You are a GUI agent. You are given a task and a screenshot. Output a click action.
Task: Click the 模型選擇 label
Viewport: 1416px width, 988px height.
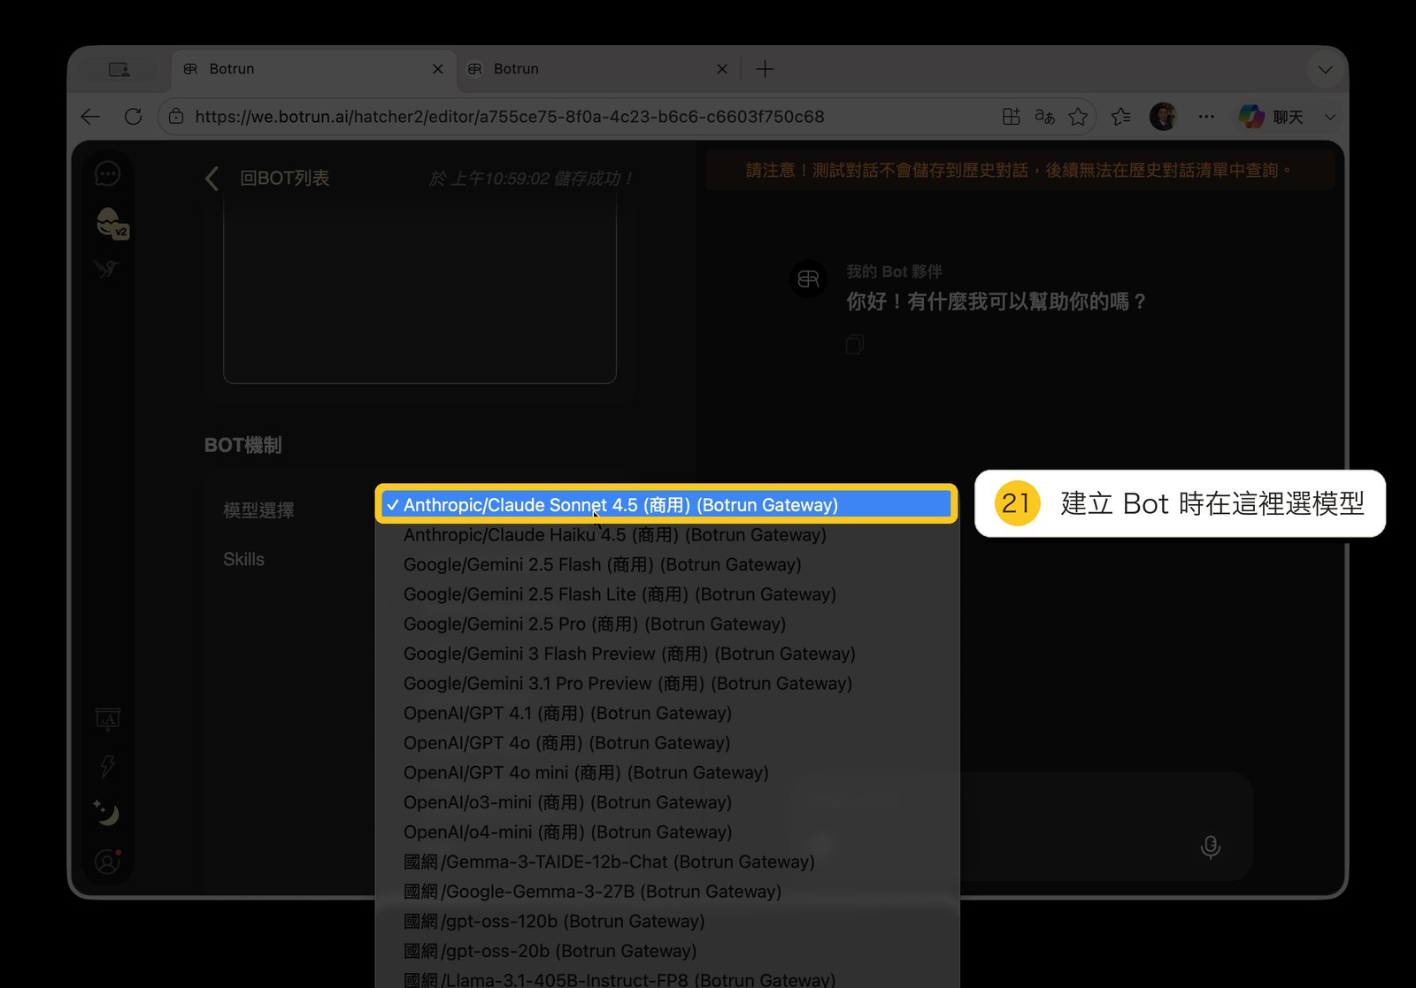(258, 510)
